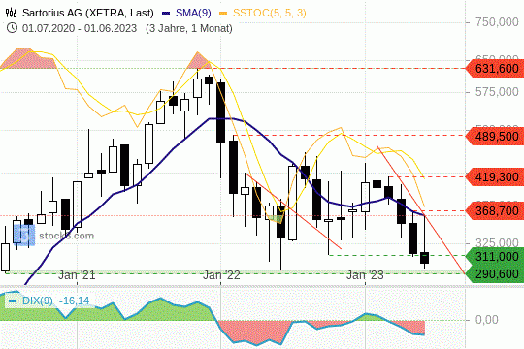Screen dimensions: 524x349
Task: Click the candlestick chart icon beside Sartorius AG
Action: [x=11, y=13]
